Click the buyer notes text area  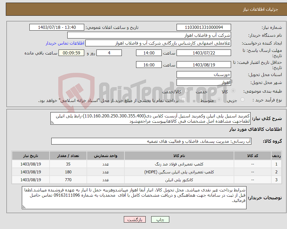click(134, 198)
